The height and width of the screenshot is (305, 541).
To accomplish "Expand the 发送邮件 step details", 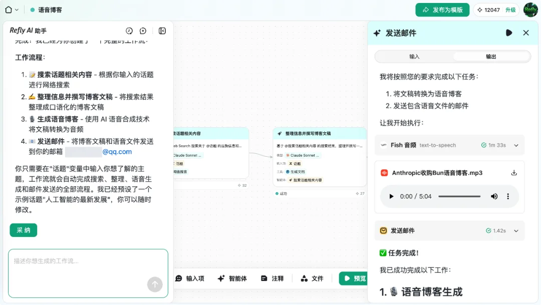I will (x=515, y=231).
